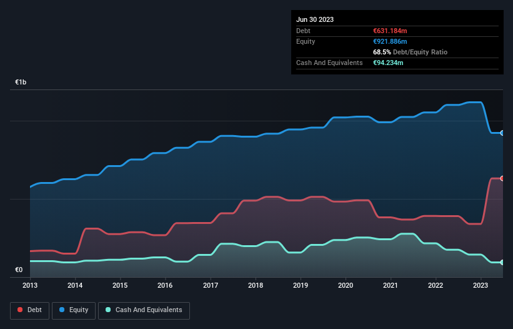Click the 2023 x-axis label

click(481, 285)
